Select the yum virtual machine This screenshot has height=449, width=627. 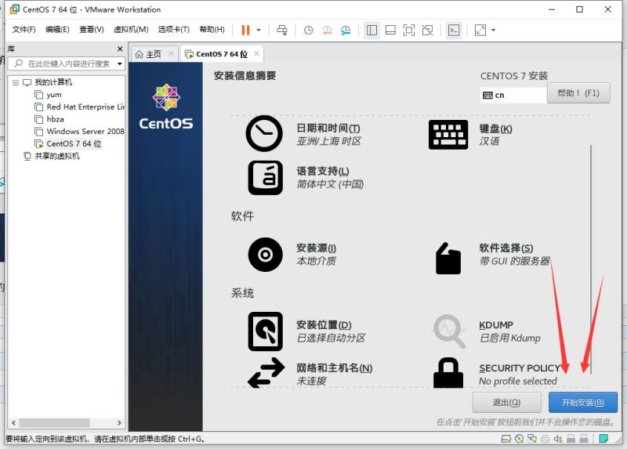[48, 95]
